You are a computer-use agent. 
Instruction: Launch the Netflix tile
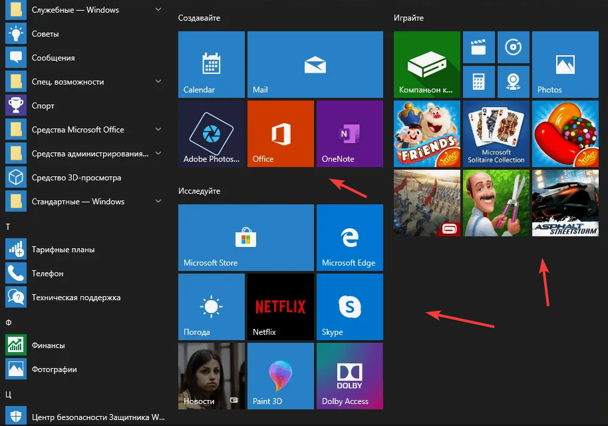[280, 307]
